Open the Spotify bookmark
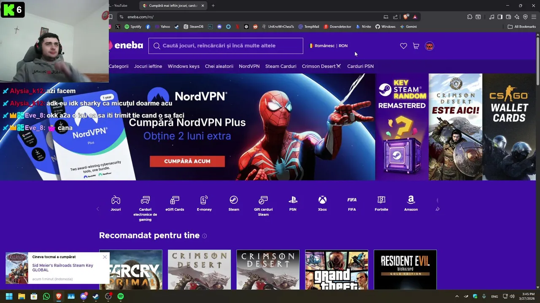Screen dimensions: 540x303 coord(132,27)
